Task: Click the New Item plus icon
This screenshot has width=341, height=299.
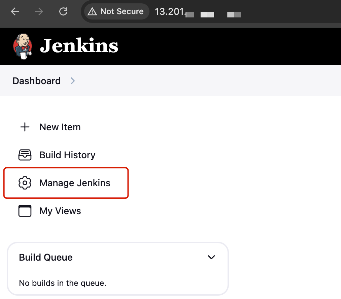Action: click(25, 127)
